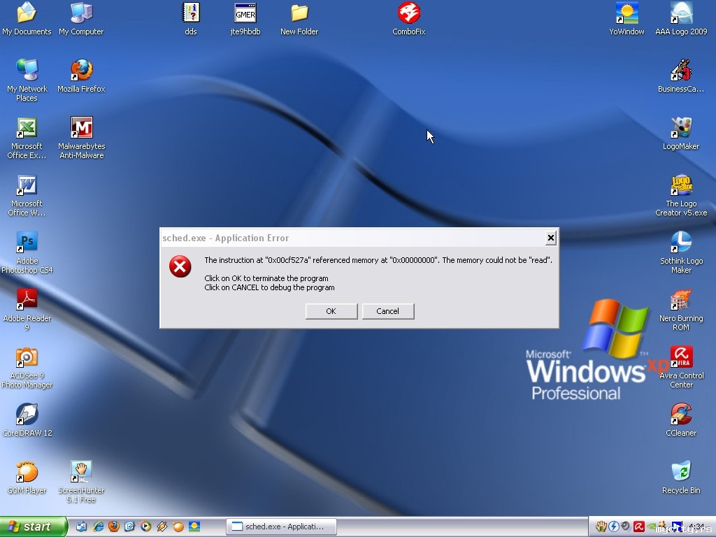Launch YoWindow from Quick Launch
The image size is (716, 537).
click(x=194, y=527)
